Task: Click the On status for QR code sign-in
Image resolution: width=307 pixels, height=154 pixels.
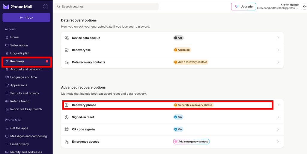Action: 178,129
